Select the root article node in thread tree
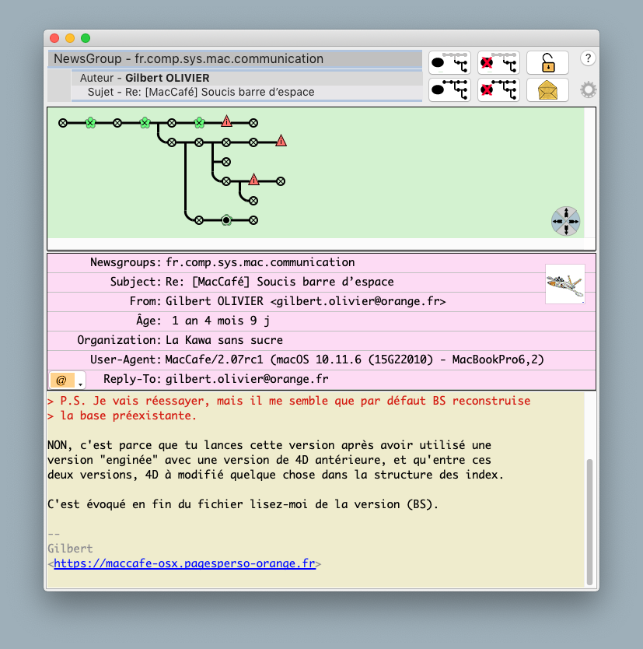This screenshot has height=649, width=643. pos(63,123)
